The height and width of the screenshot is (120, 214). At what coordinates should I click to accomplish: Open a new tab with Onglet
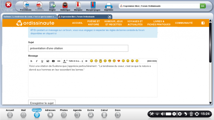click(52, 6)
